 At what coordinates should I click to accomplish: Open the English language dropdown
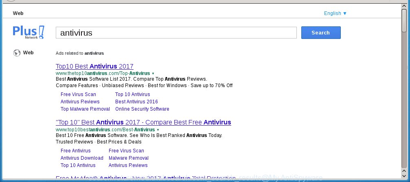pos(335,13)
